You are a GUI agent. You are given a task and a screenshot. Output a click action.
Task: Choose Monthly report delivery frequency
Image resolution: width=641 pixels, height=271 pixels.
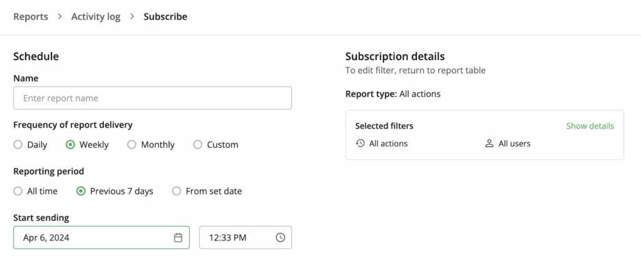pyautogui.click(x=132, y=145)
